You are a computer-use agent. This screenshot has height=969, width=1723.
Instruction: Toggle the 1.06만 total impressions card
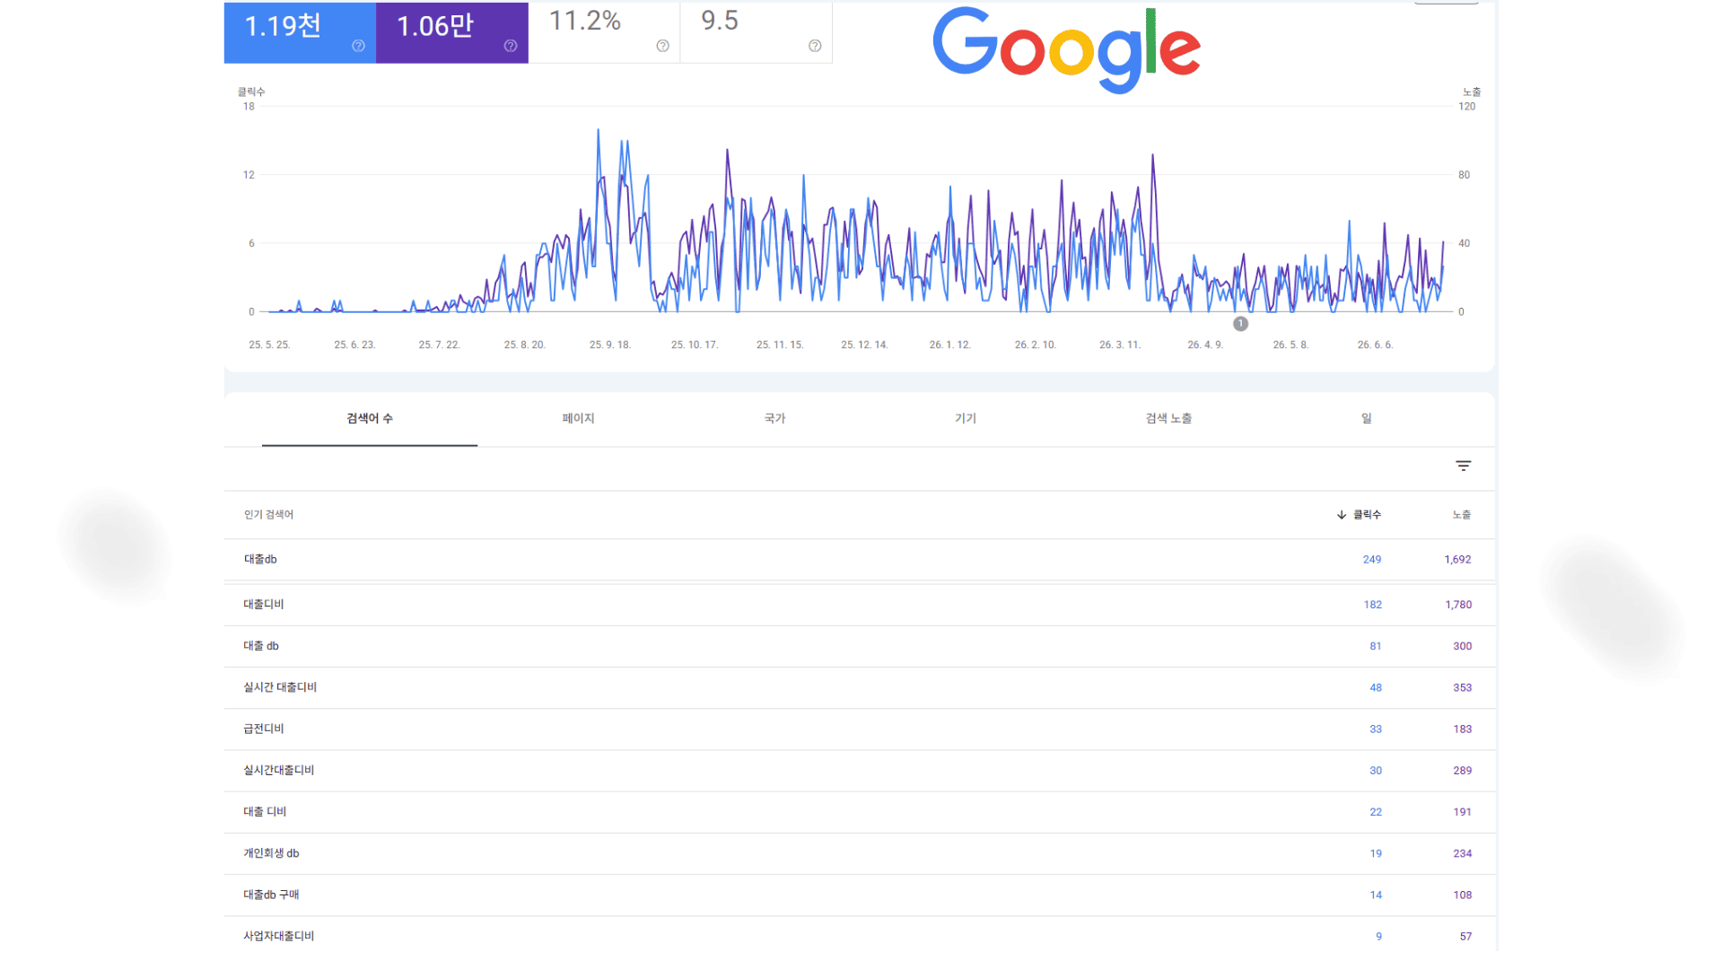(x=452, y=32)
